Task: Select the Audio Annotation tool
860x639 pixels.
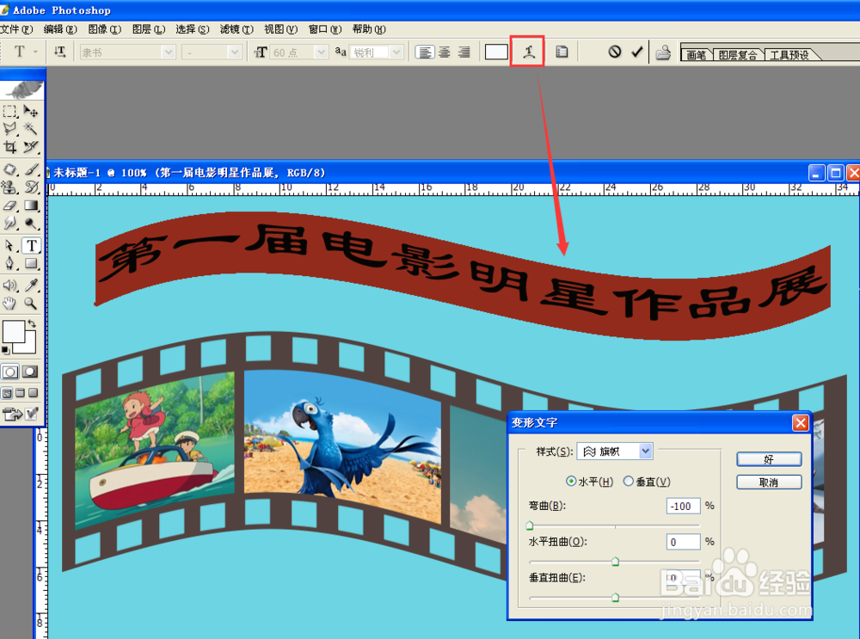Action: [9, 286]
